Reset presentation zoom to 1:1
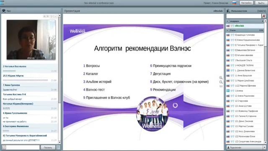The height and width of the screenshot is (151, 268). [x=221, y=86]
